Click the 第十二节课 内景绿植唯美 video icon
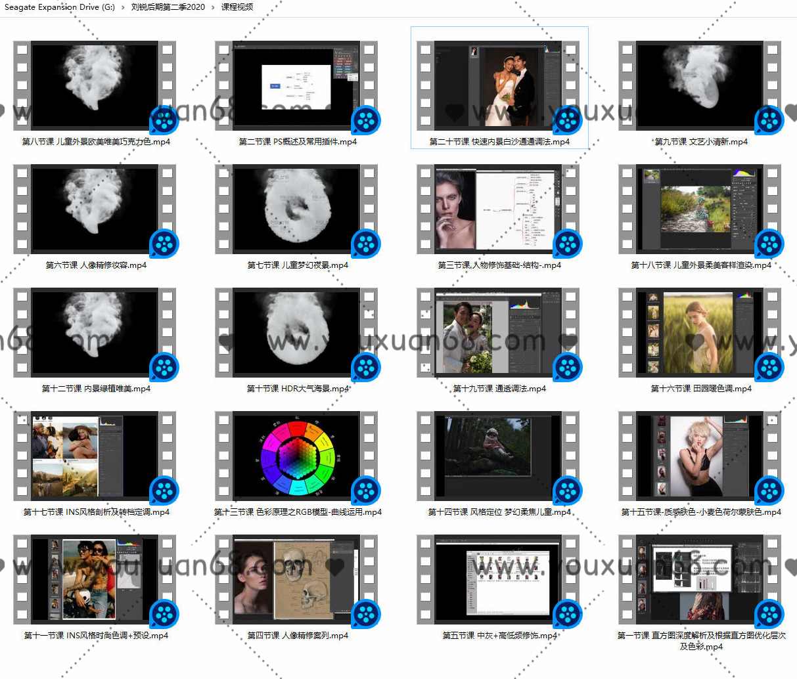The height and width of the screenshot is (679, 797). pyautogui.click(x=95, y=332)
